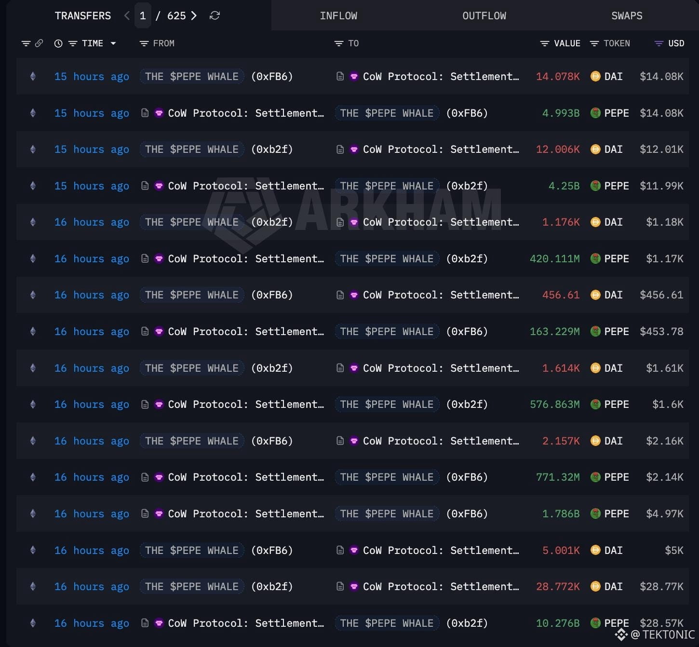
Task: Open THE $PEPE WHALE sender in the 1.614K DAI row
Action: pos(192,368)
